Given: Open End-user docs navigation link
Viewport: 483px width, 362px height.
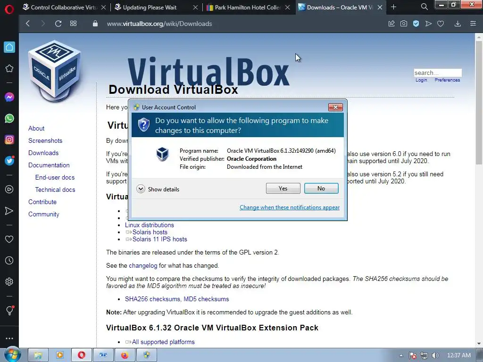Looking at the screenshot, I should click(55, 178).
